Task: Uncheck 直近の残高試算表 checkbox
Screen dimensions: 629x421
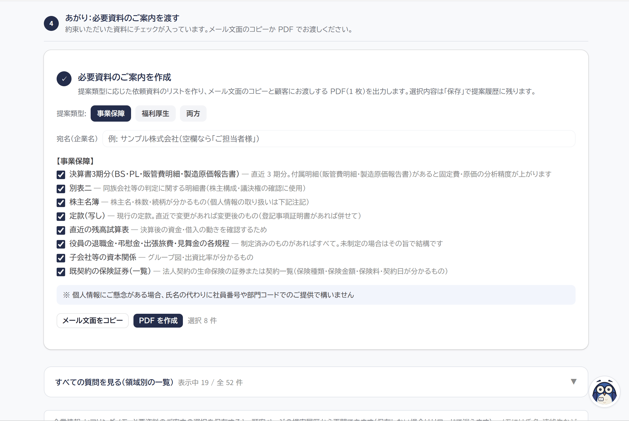Action: click(61, 230)
